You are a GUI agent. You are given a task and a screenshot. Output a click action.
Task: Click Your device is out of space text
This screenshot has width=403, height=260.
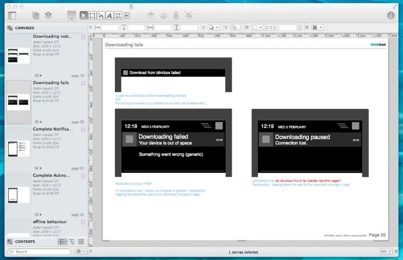pyautogui.click(x=165, y=143)
